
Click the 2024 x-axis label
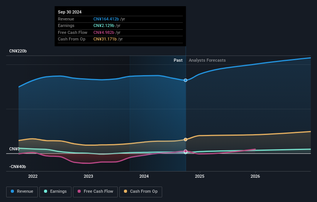tap(144, 176)
